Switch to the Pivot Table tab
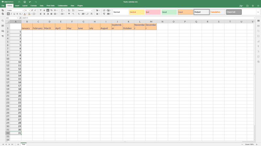Image resolution: width=261 pixels, height=146 pixels. tap(51, 6)
